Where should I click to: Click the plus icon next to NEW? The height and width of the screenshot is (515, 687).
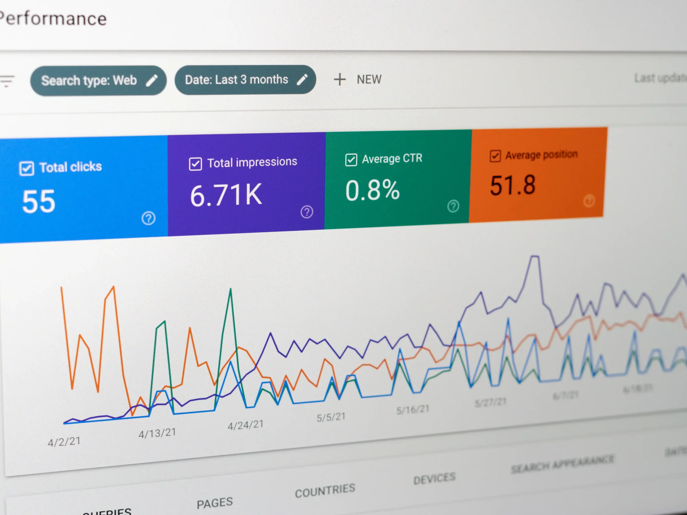click(x=340, y=80)
